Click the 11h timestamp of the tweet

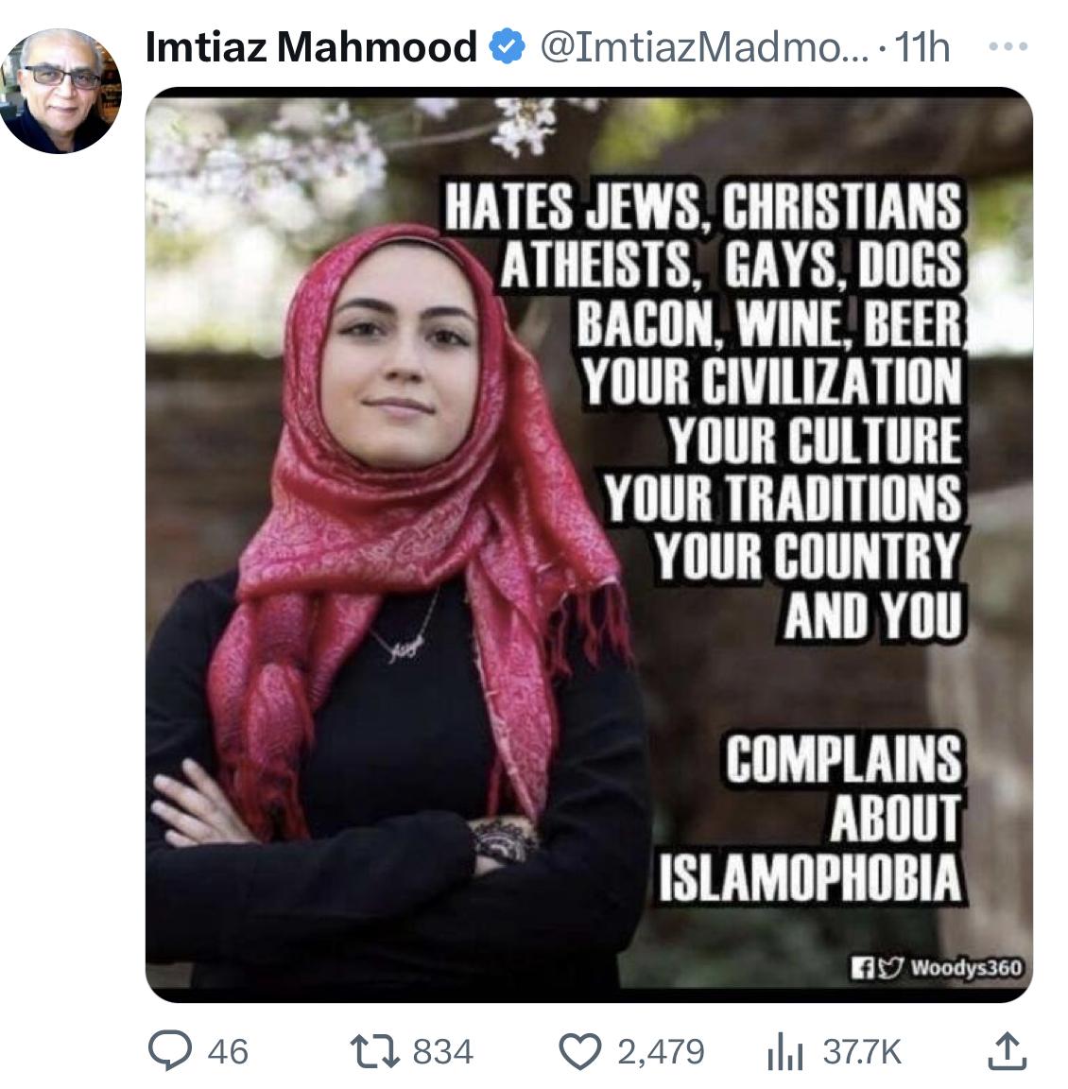(x=922, y=47)
